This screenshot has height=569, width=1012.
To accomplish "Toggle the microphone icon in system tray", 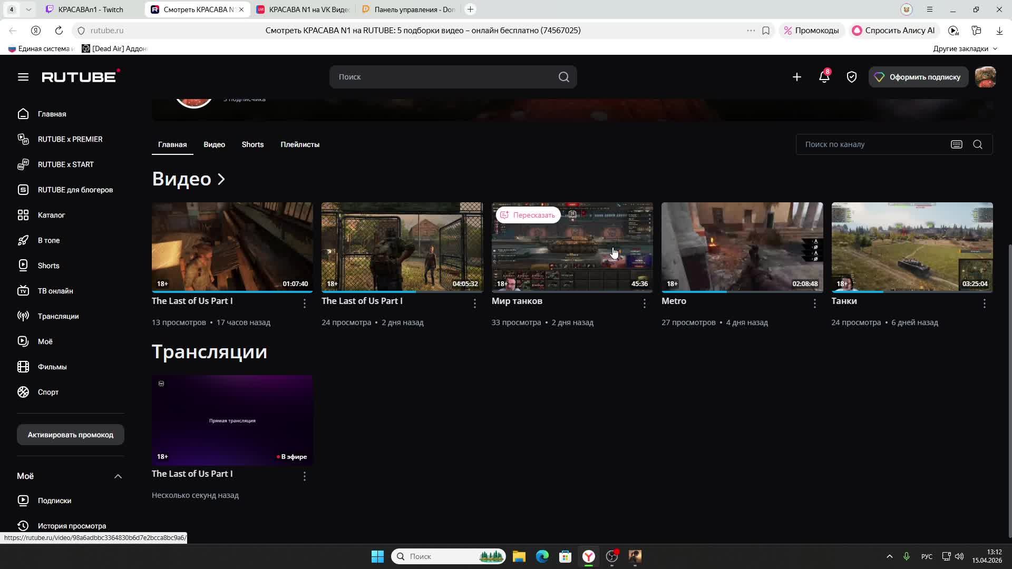I will (906, 556).
